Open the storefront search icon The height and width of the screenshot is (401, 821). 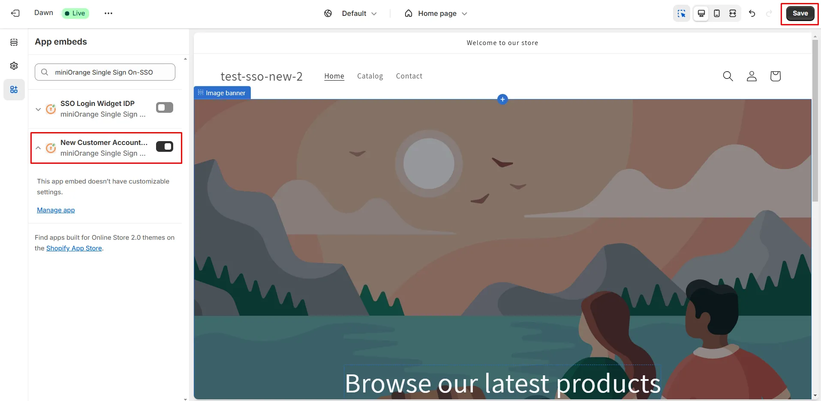[728, 76]
